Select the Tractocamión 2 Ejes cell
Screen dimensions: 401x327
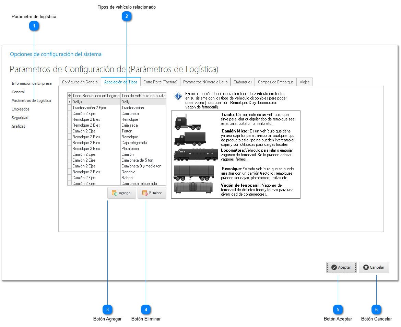[96, 108]
